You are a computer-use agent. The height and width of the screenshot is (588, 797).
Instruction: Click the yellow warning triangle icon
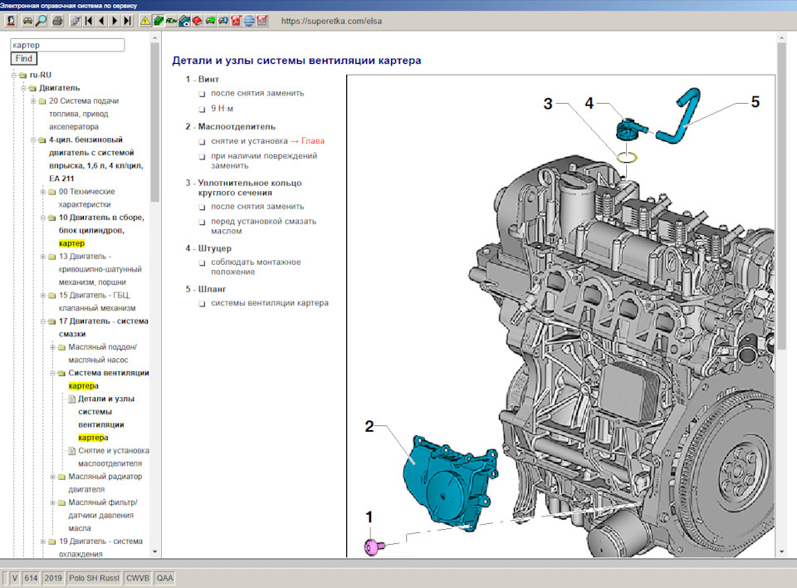coord(145,20)
